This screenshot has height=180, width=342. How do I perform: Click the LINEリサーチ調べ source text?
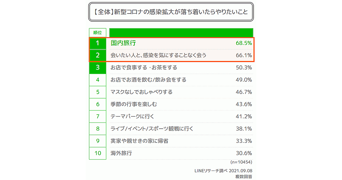[210, 171]
